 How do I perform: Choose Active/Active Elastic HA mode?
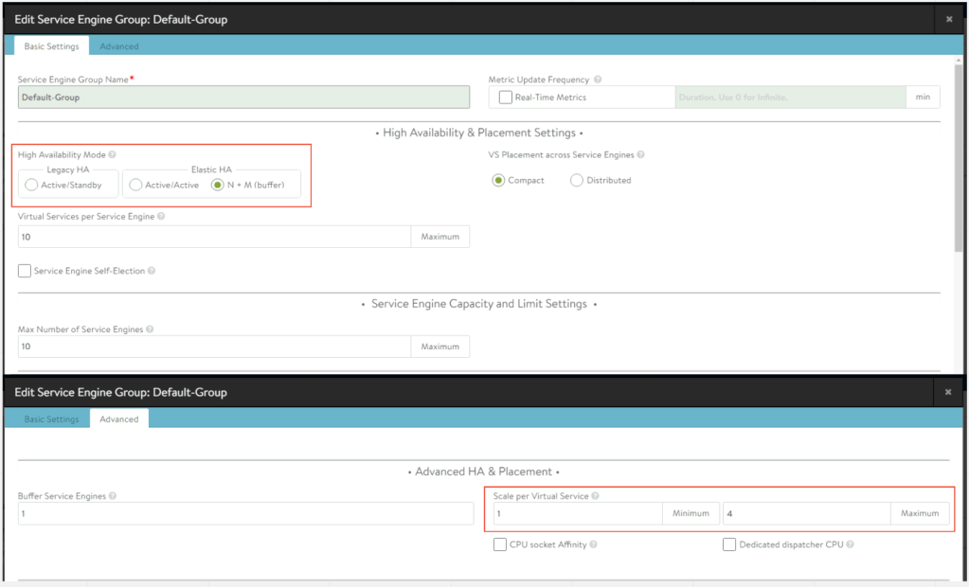[136, 185]
